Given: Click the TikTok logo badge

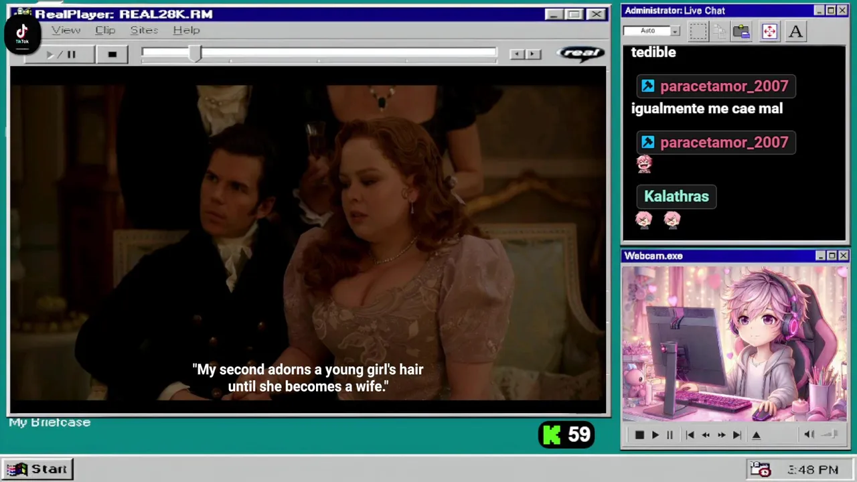Looking at the screenshot, I should pyautogui.click(x=22, y=33).
